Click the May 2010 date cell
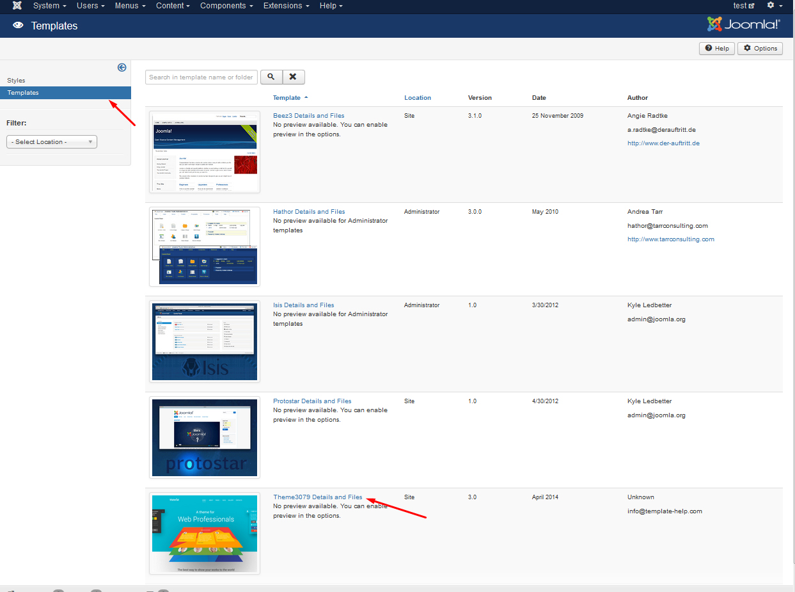The height and width of the screenshot is (592, 795). (x=545, y=212)
